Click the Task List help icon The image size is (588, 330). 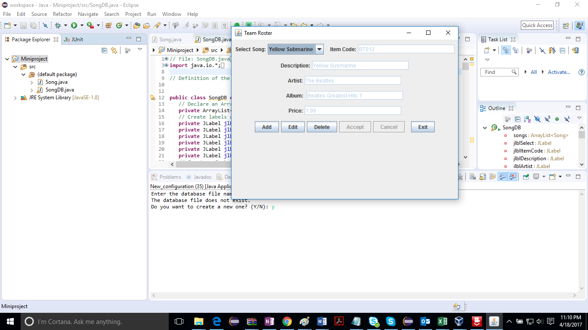click(x=582, y=72)
